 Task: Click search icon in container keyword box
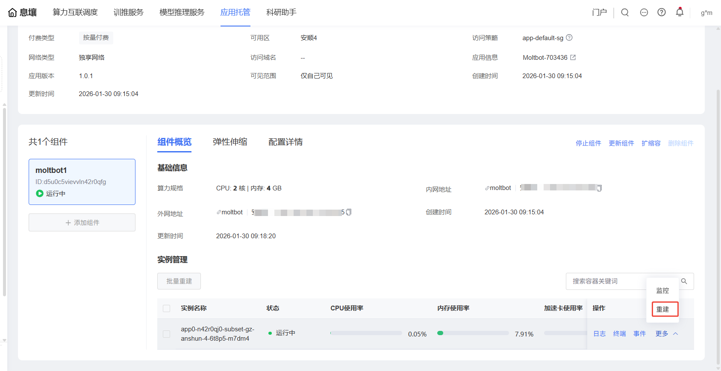684,281
